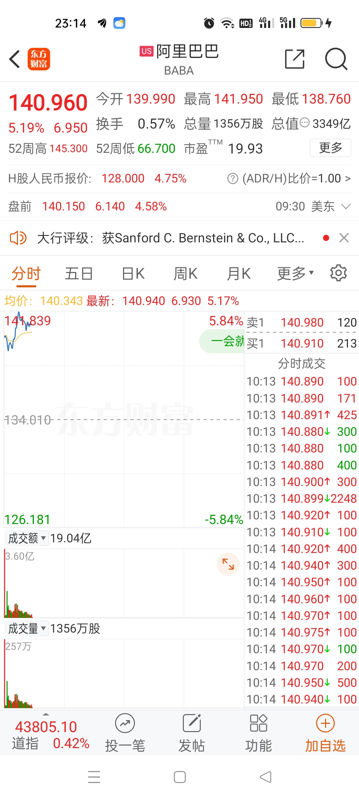This screenshot has width=359, height=799.
Task: Open the share icon at top
Action: 295,59
